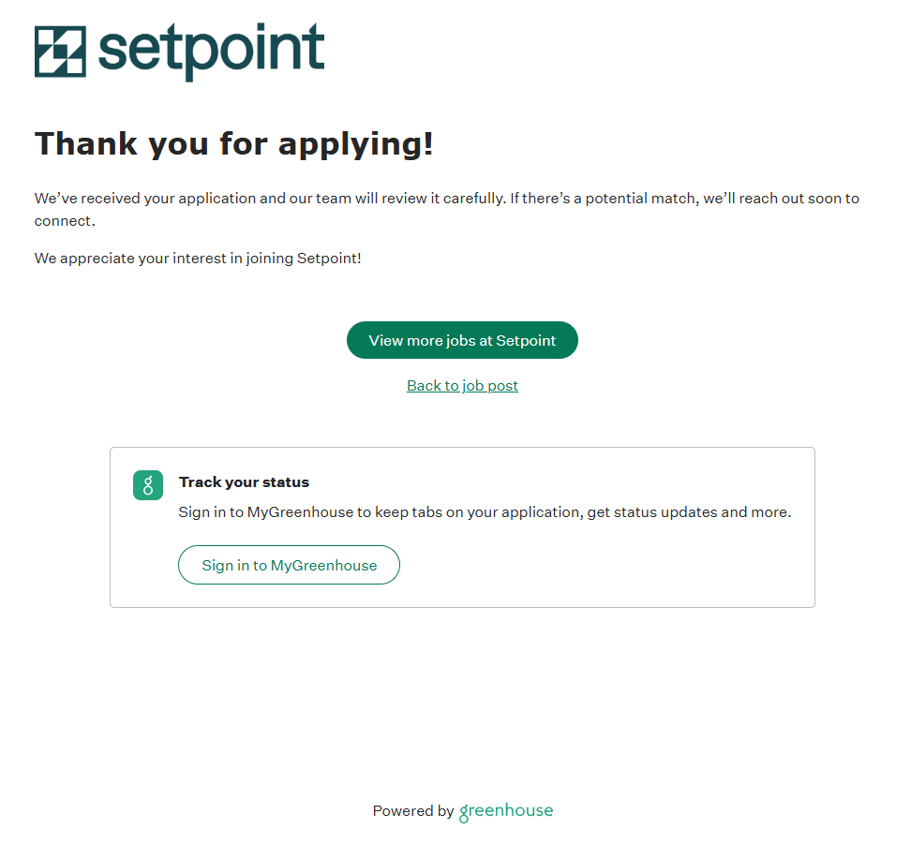This screenshot has width=911, height=844.
Task: Follow the Back to job post link
Action: point(462,386)
